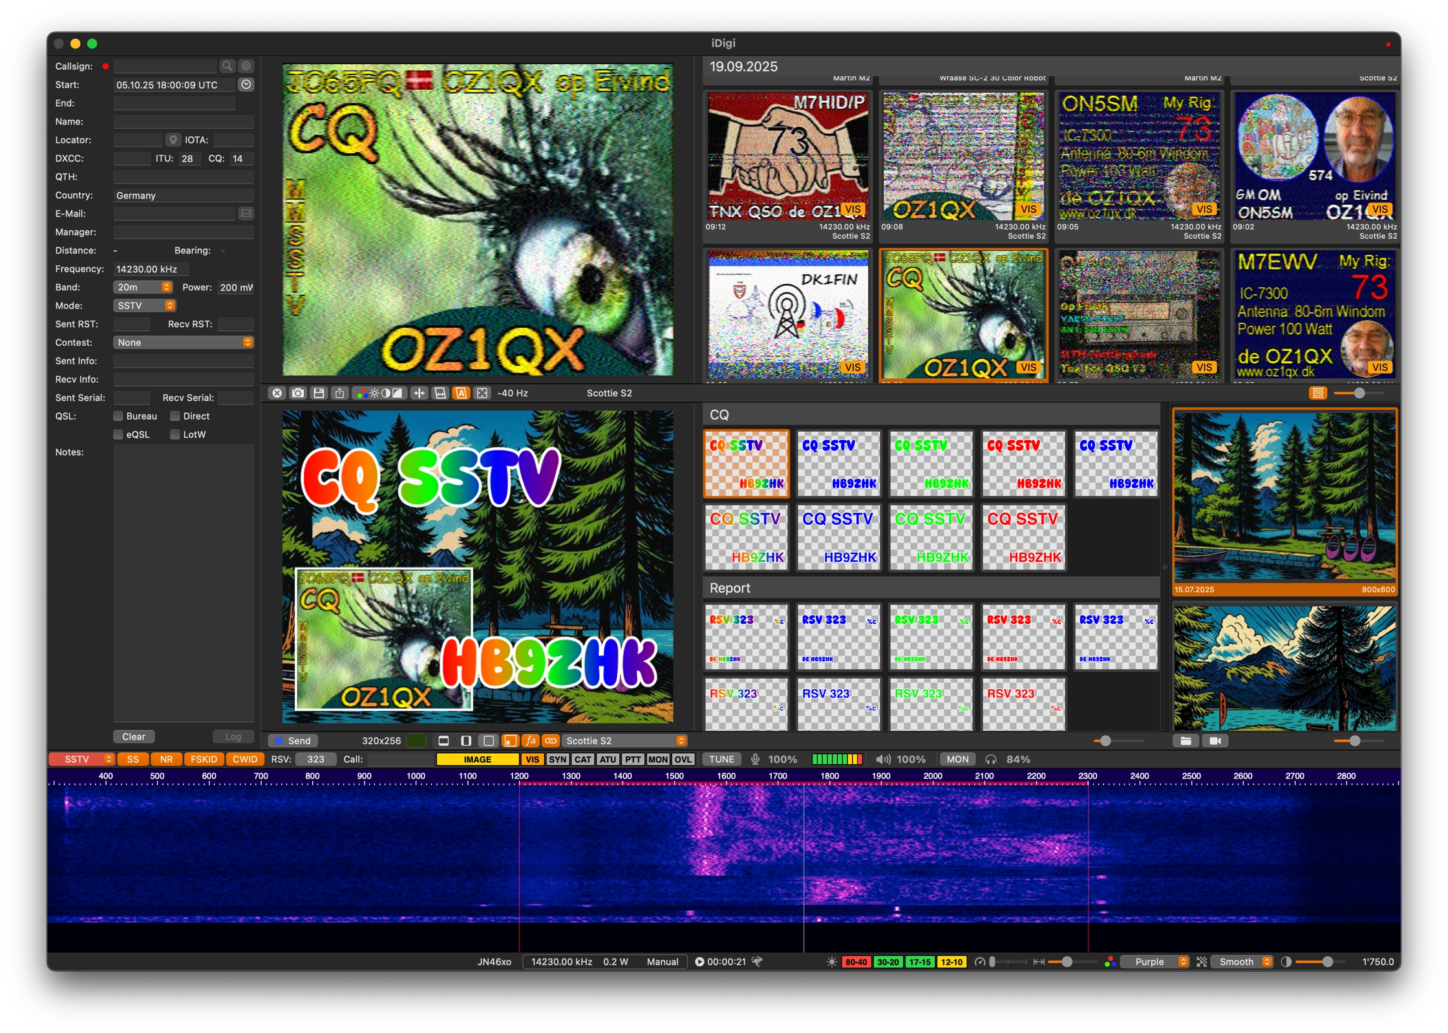Open the Mode SSTV dropdown
Screen dimensions: 1448x1033
(145, 306)
